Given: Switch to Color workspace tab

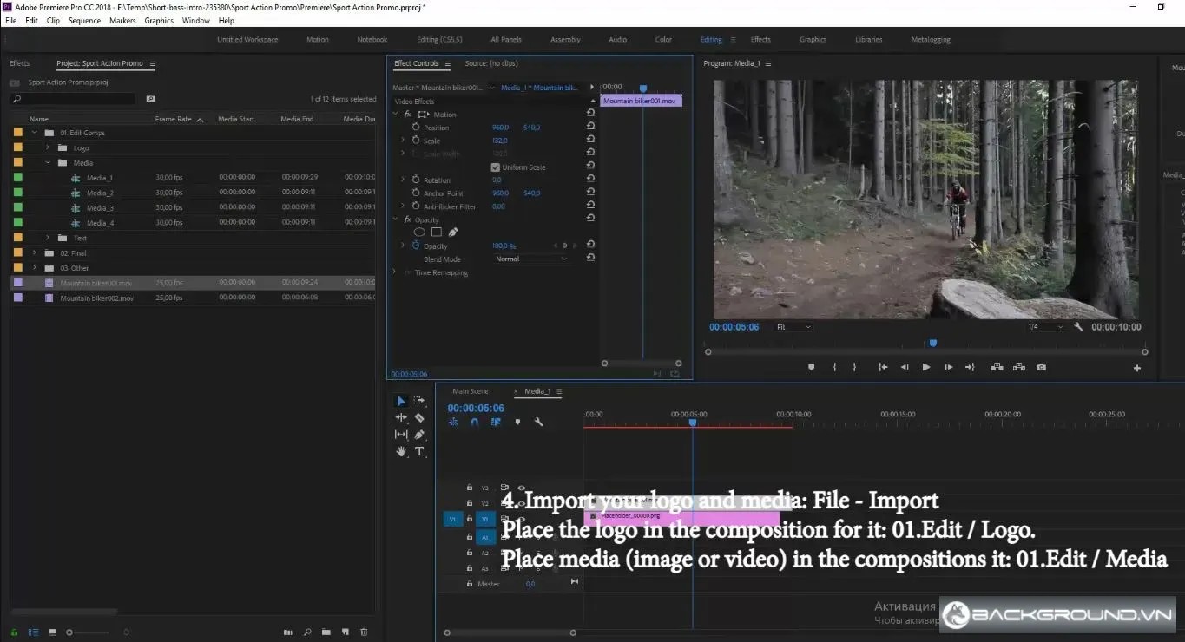Looking at the screenshot, I should coord(663,39).
